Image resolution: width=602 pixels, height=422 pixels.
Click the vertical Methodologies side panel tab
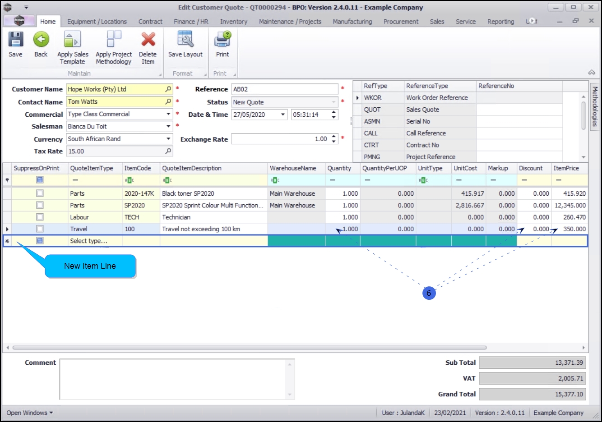pos(595,106)
